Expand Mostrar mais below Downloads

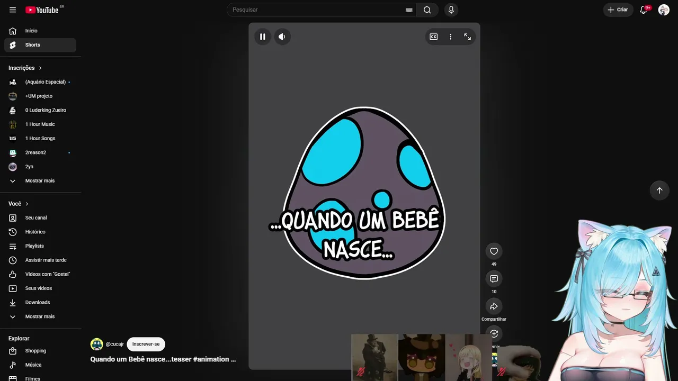[x=40, y=316]
